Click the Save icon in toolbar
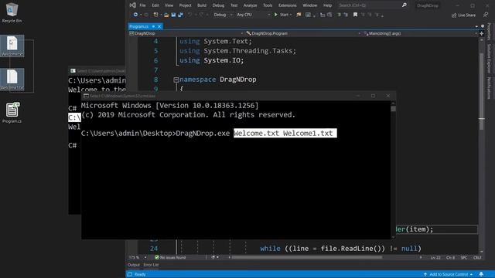 (173, 15)
